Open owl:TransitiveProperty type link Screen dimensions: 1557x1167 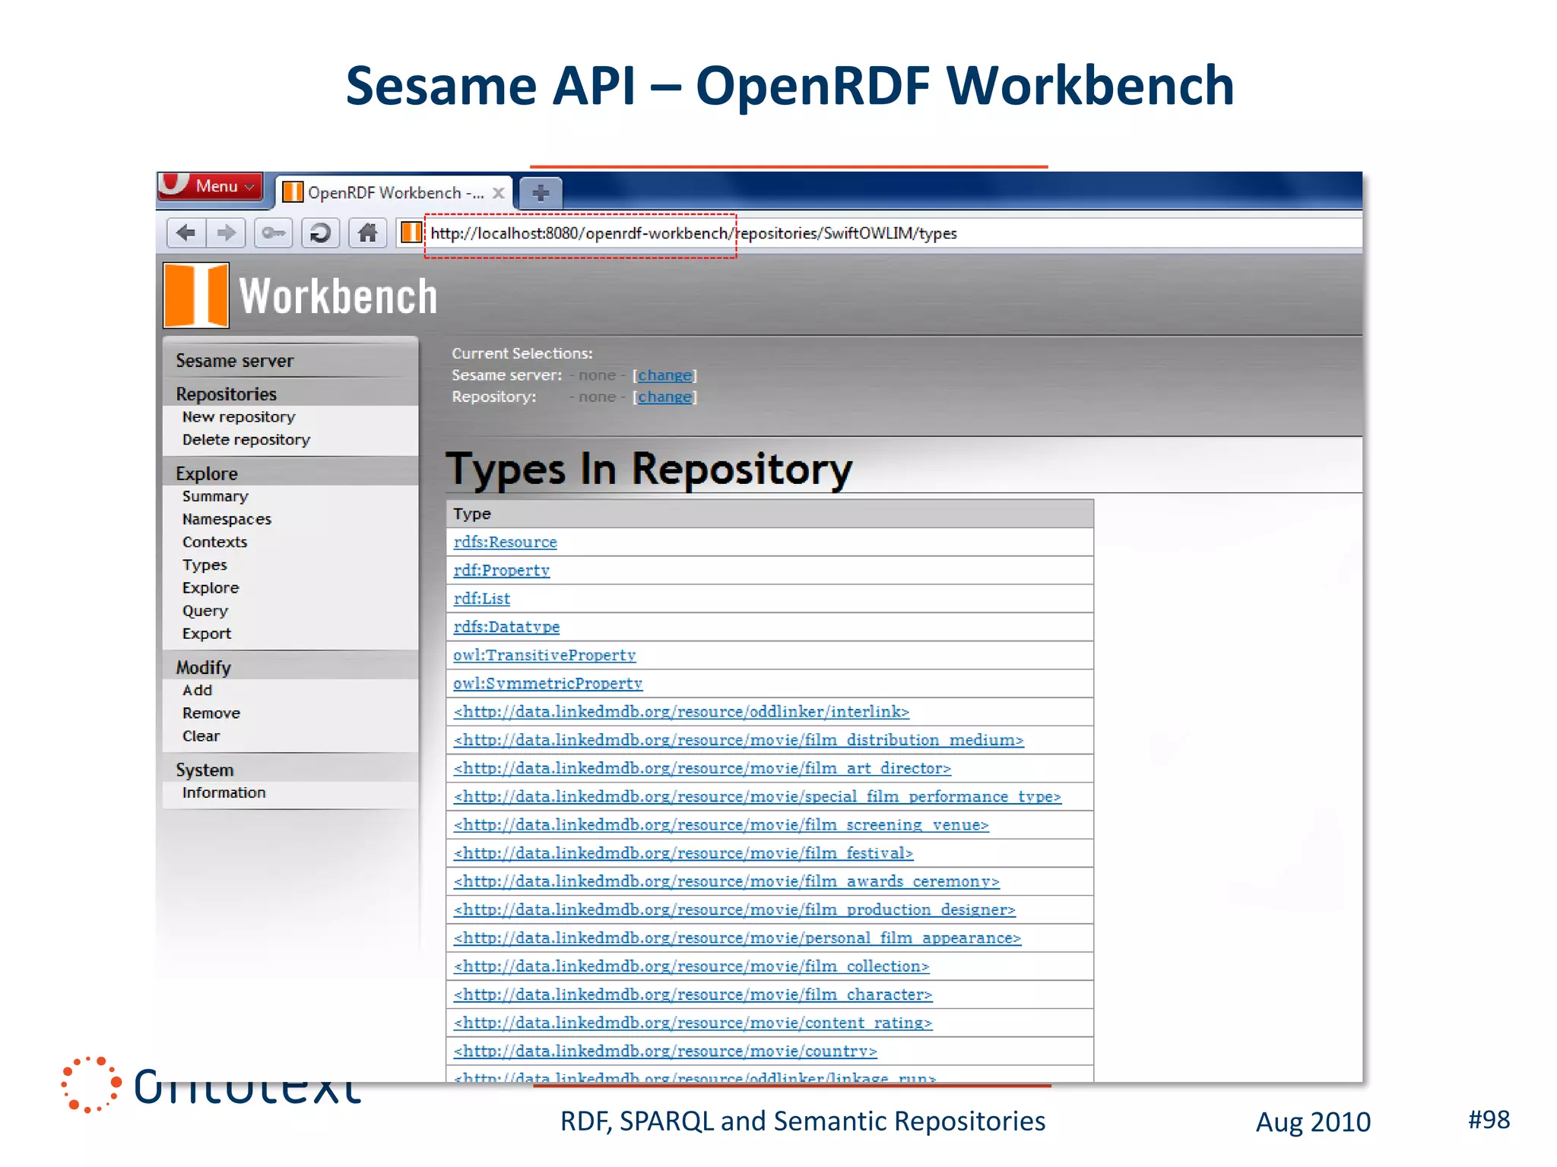pyautogui.click(x=544, y=655)
